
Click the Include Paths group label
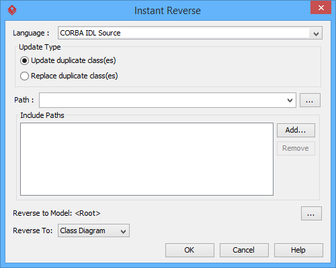point(42,115)
